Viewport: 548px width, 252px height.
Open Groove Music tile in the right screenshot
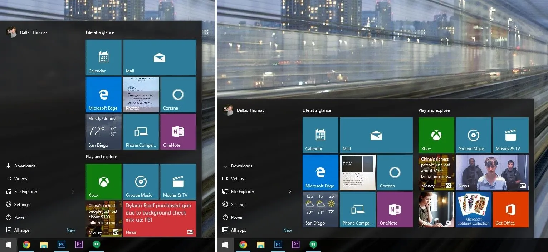[474, 135]
